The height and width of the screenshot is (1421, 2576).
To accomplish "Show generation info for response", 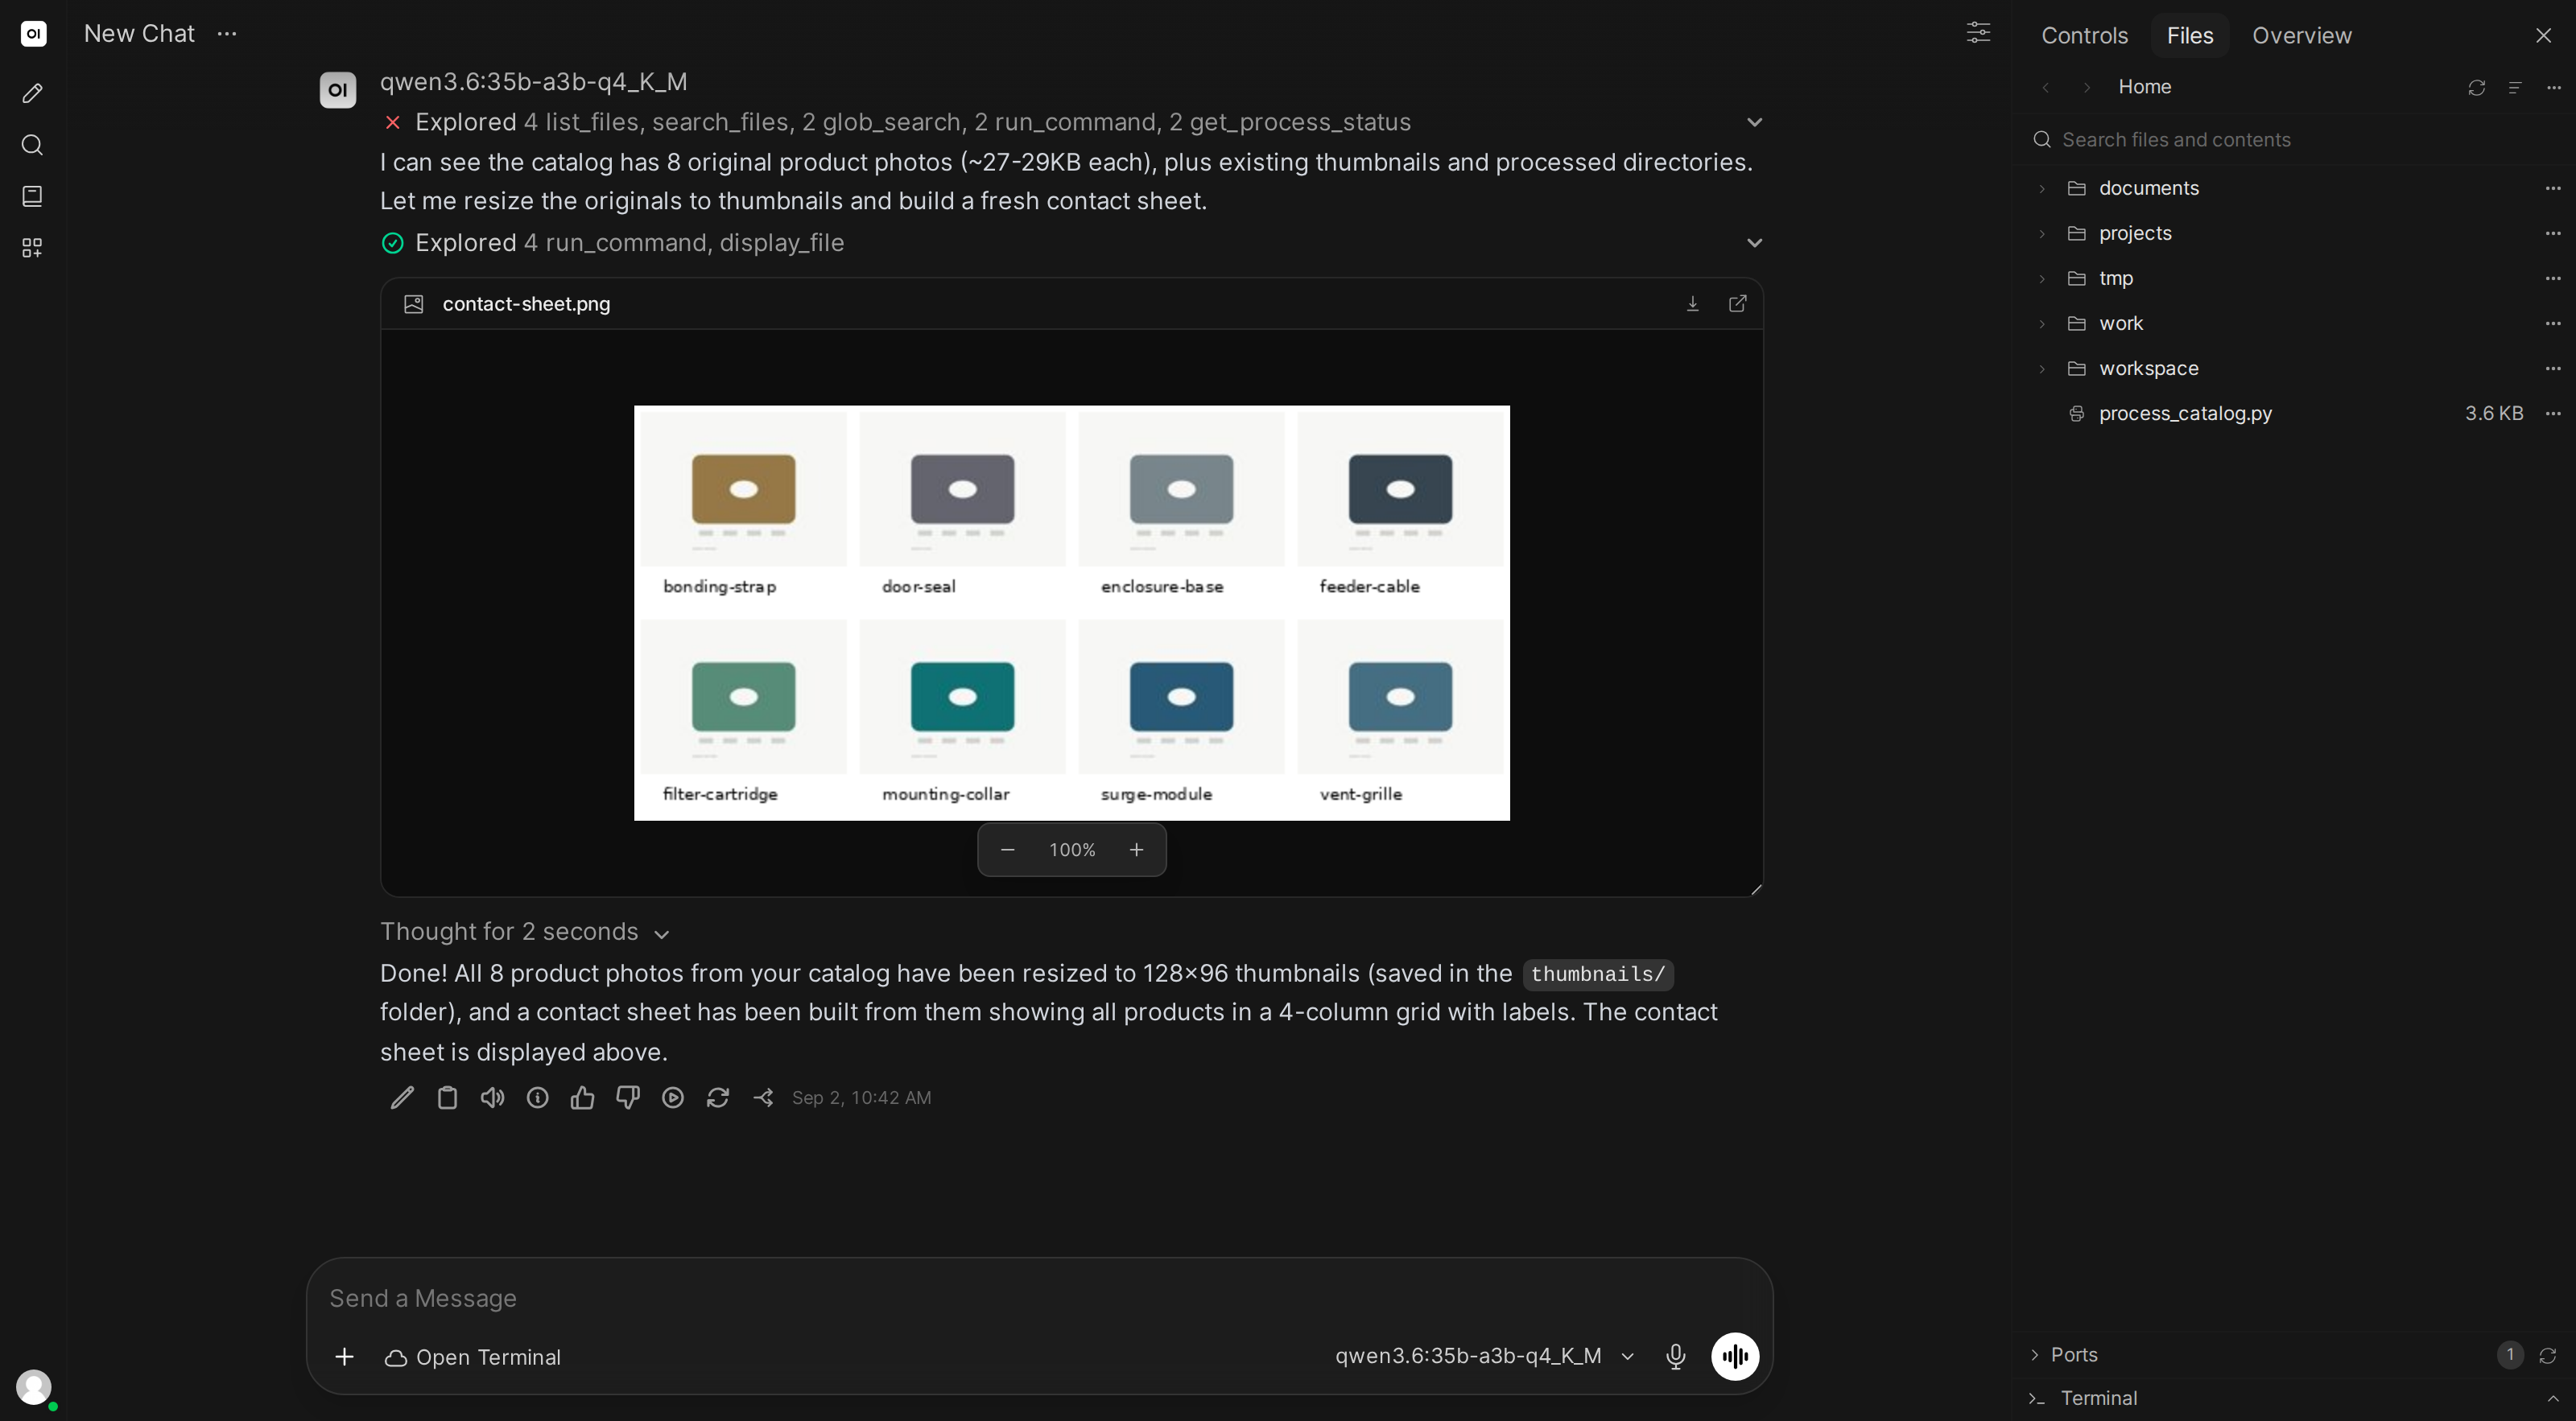I will pyautogui.click(x=537, y=1098).
